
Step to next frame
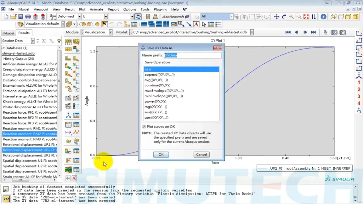tap(305, 32)
